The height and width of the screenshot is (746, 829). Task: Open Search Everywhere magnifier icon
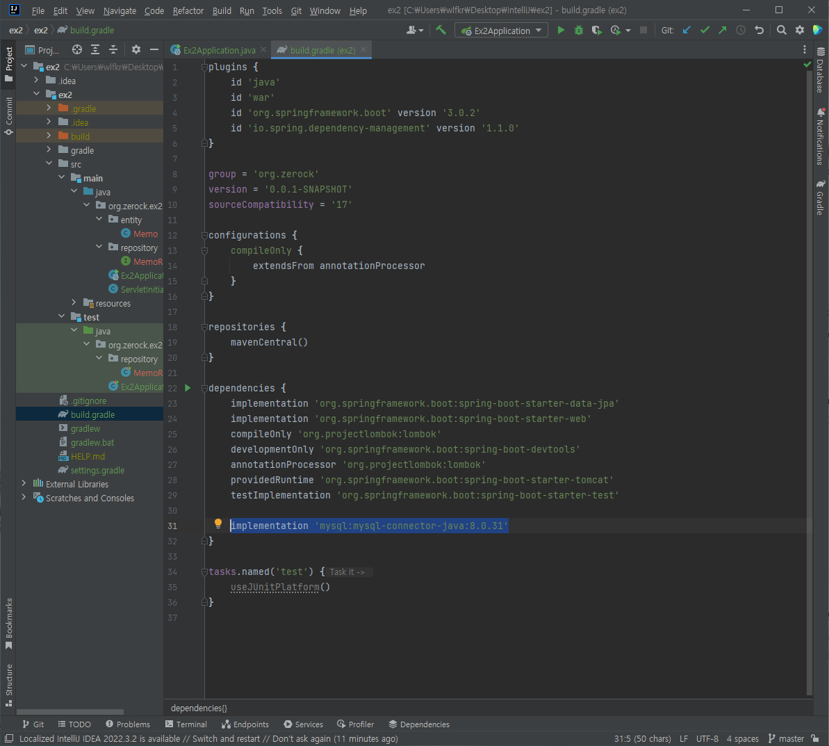click(782, 30)
